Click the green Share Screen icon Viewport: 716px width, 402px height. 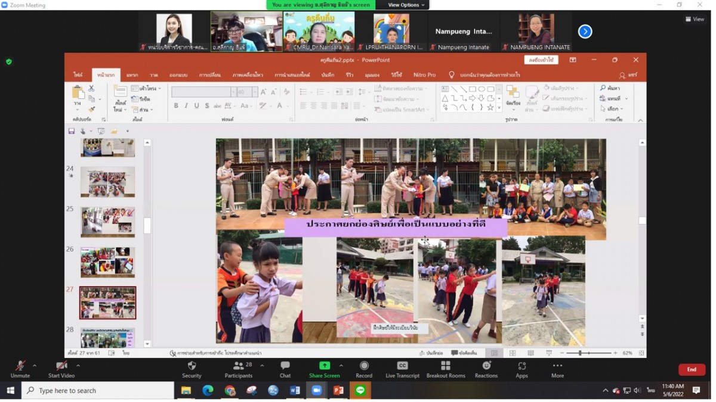[324, 366]
